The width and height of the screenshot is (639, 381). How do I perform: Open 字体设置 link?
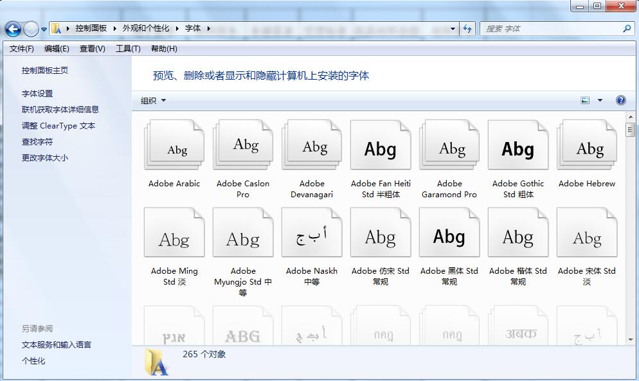coord(37,94)
